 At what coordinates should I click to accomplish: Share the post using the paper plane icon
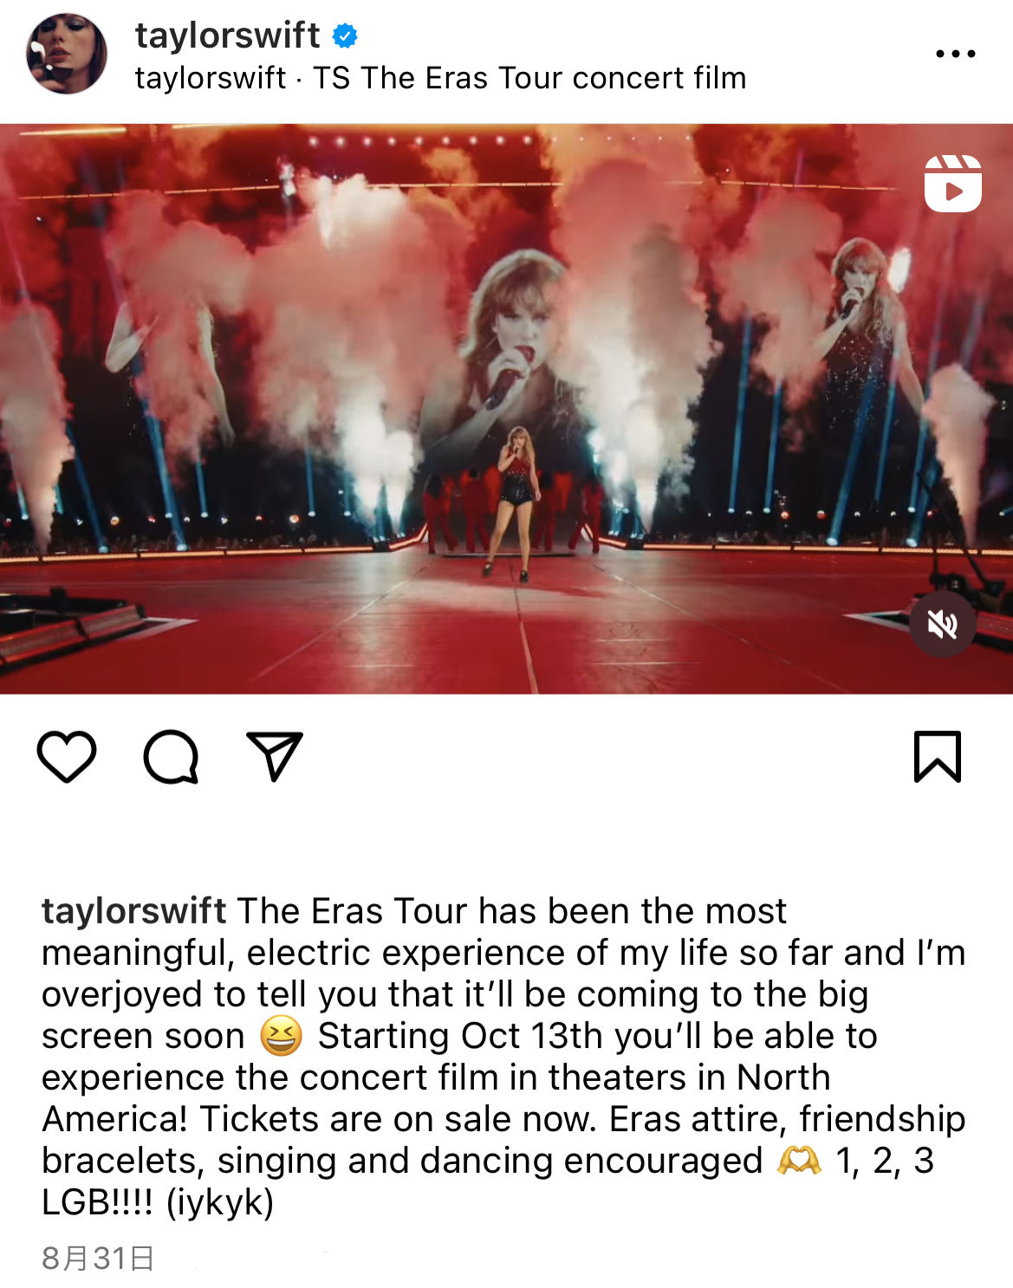[275, 756]
